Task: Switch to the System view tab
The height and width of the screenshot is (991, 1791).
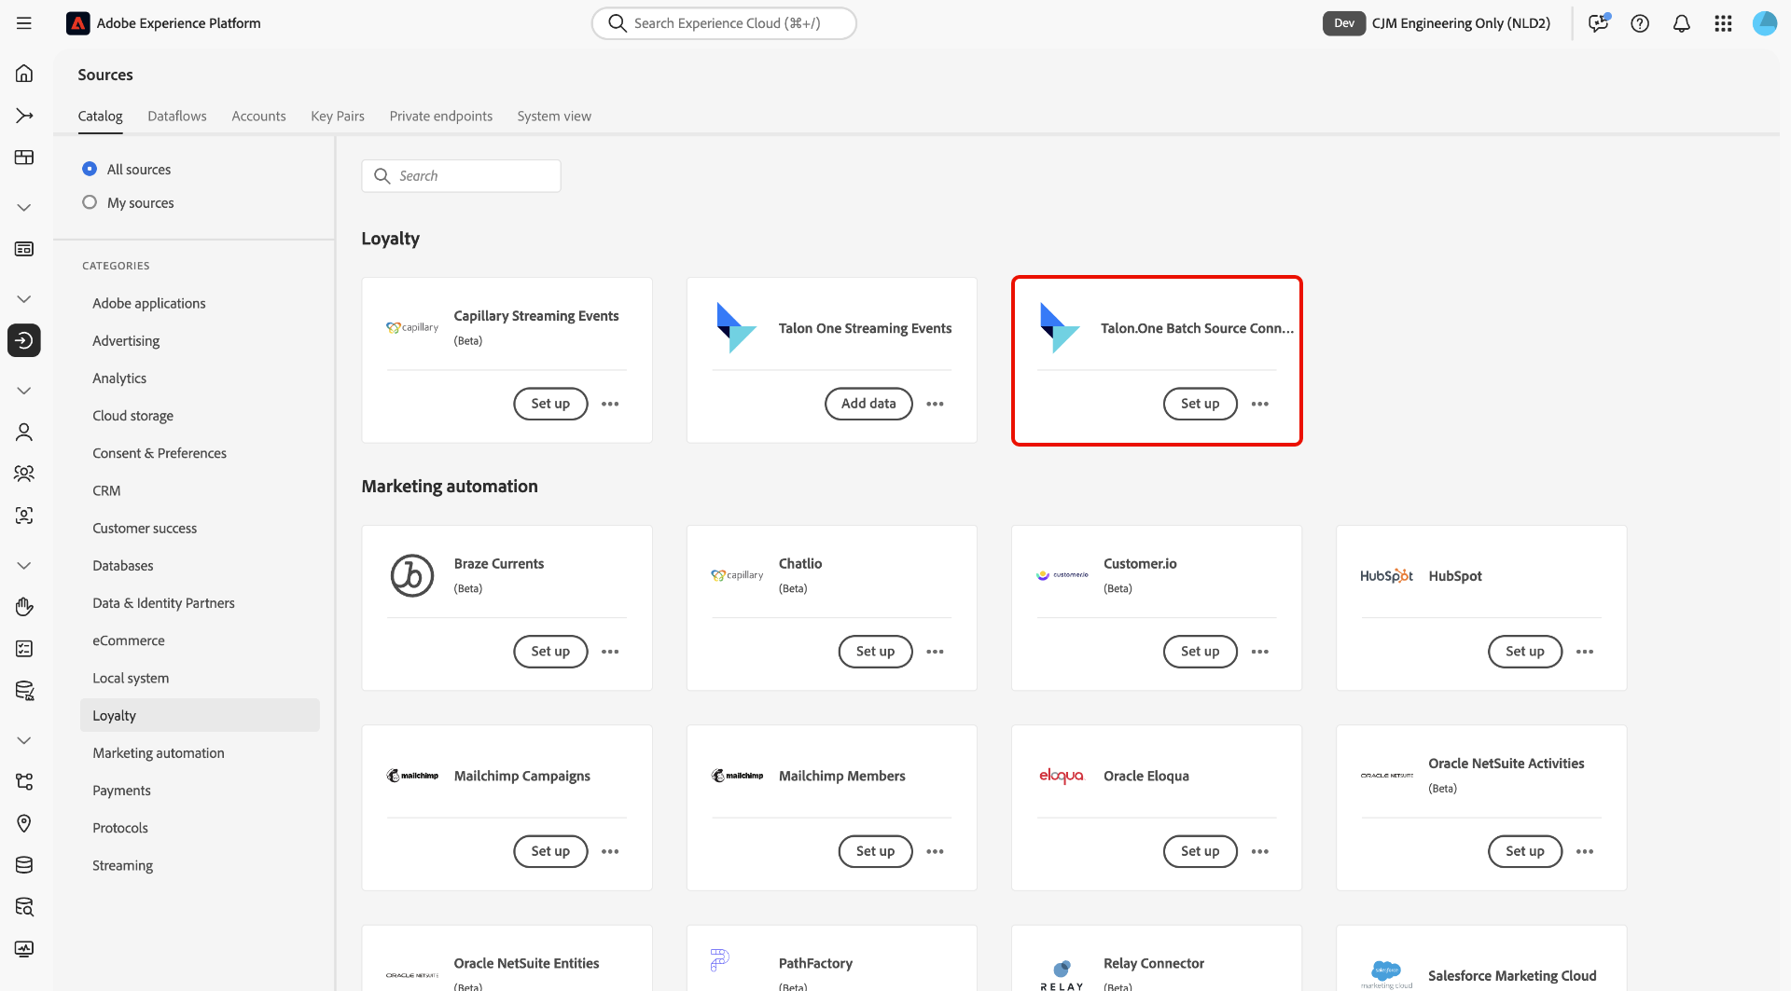Action: pyautogui.click(x=554, y=116)
